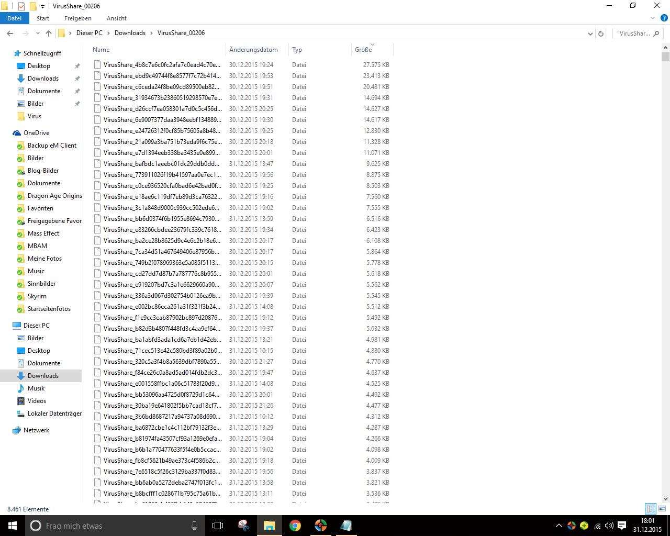This screenshot has height=536, width=670.
Task: Select Netzwerk in the navigation pane
Action: 36,430
